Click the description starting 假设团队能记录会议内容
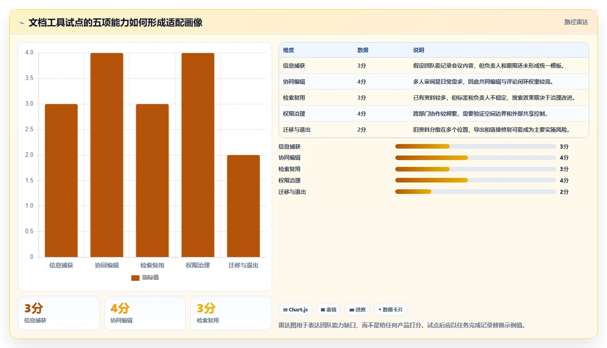 pos(489,66)
